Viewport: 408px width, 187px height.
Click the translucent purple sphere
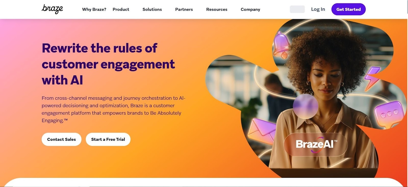tap(305, 107)
